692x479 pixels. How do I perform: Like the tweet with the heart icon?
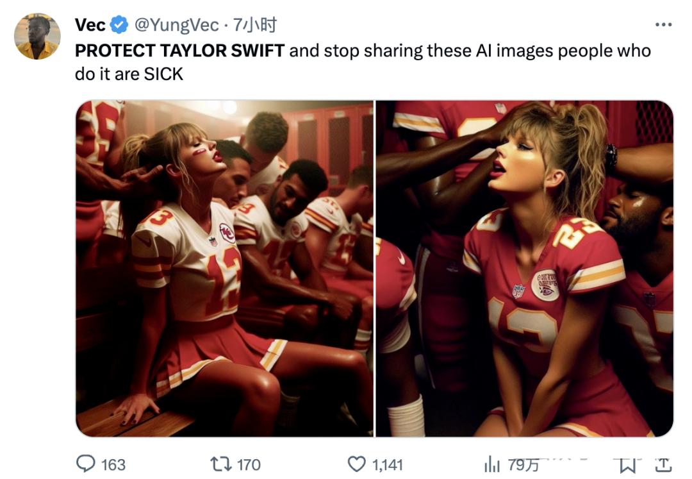[356, 464]
